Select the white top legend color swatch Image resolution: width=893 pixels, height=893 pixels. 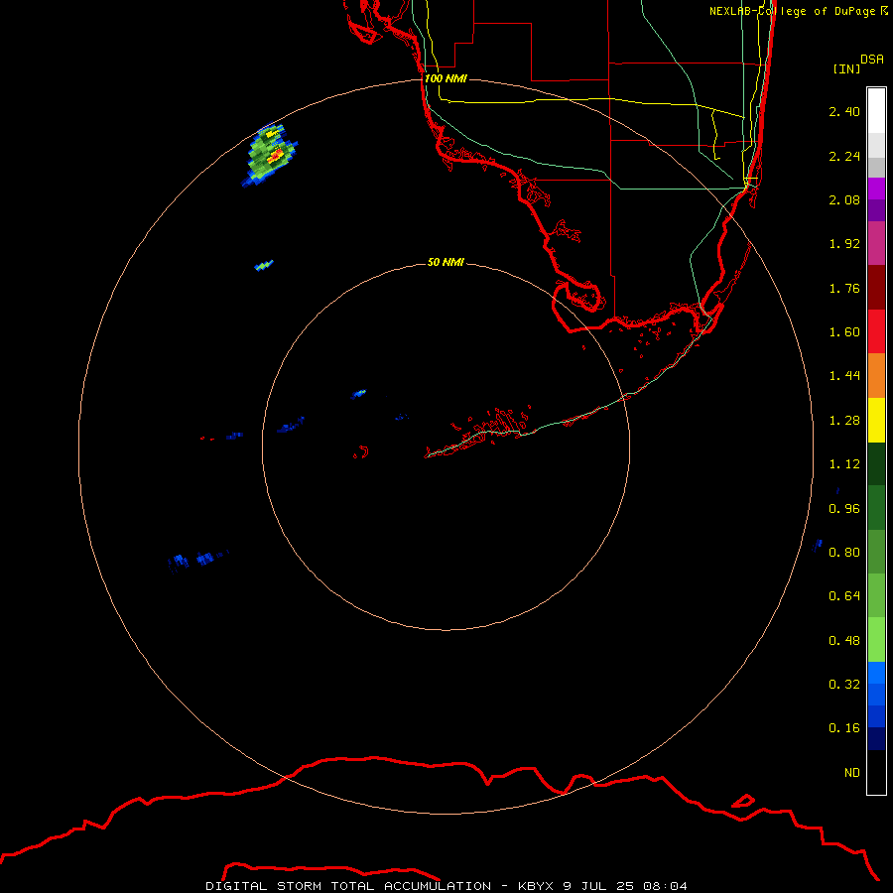tap(876, 110)
